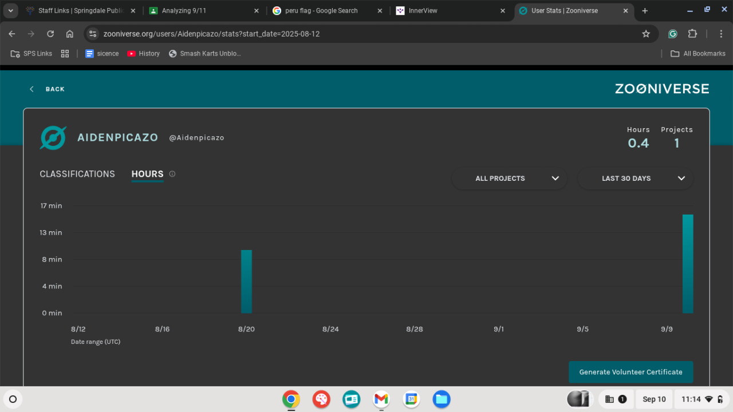Click the BACK link
Viewport: 733px width, 412px height.
pos(48,89)
